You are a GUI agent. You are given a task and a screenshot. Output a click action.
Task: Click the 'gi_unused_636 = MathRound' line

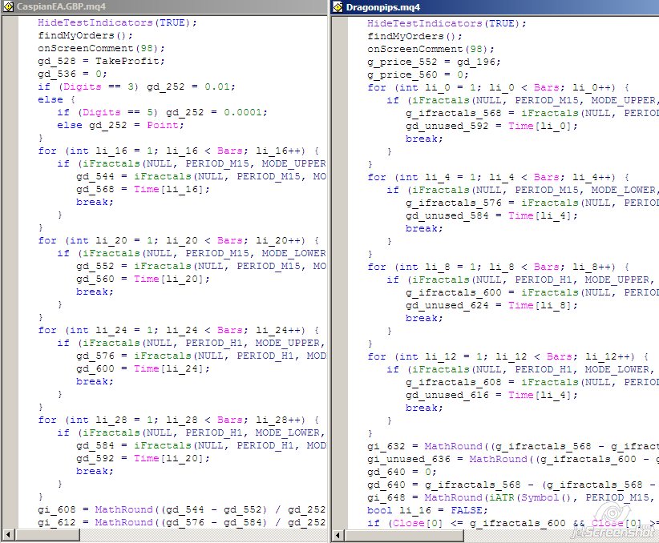click(x=513, y=459)
